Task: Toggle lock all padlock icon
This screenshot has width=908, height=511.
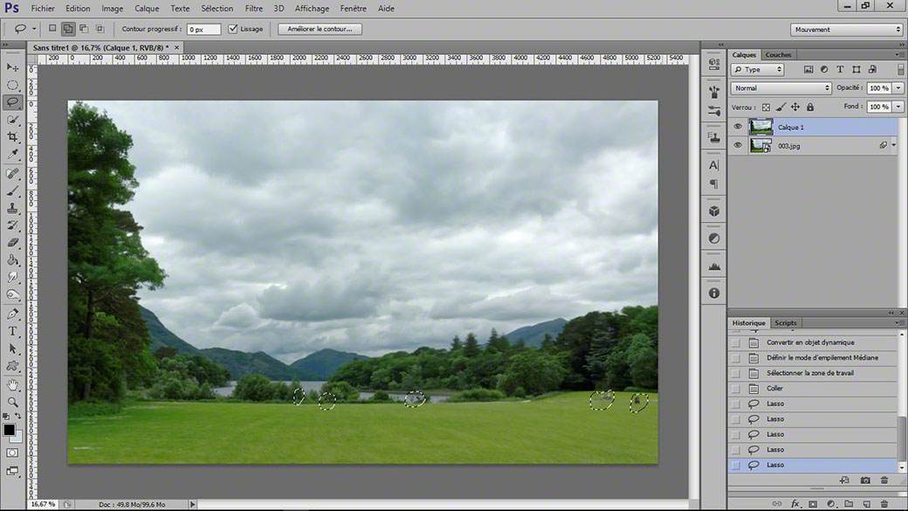Action: (x=810, y=107)
